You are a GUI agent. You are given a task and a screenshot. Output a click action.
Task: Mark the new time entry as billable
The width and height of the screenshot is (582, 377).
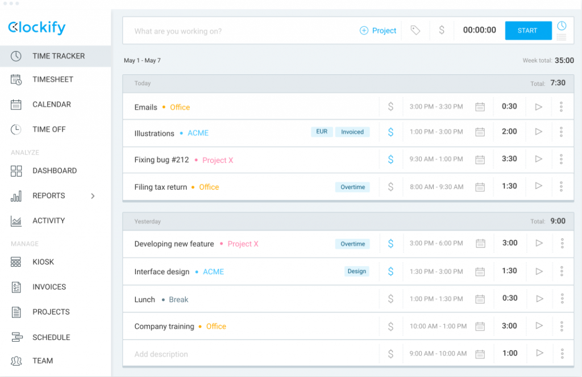[x=442, y=31]
